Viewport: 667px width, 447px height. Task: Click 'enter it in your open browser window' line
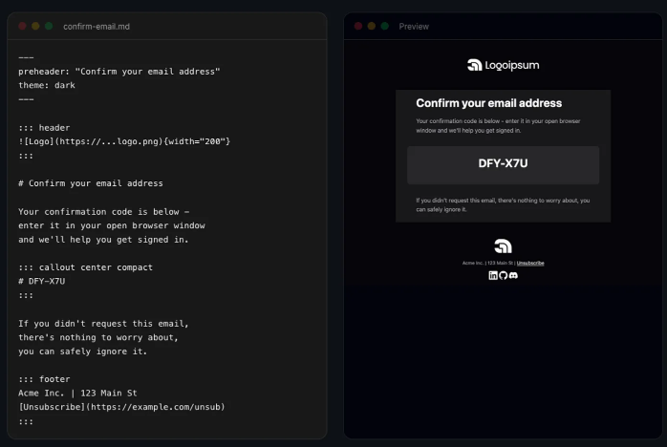(x=112, y=225)
